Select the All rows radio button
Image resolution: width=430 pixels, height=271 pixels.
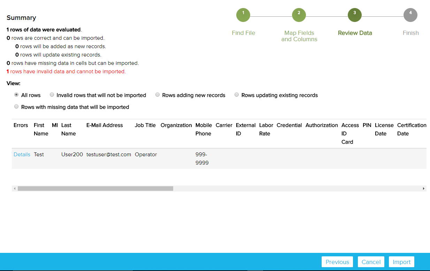tap(16, 94)
